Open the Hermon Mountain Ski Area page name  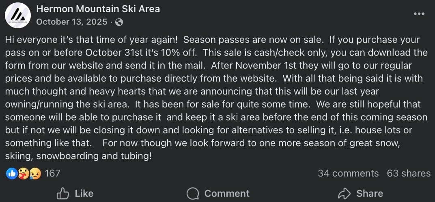[x=98, y=8]
